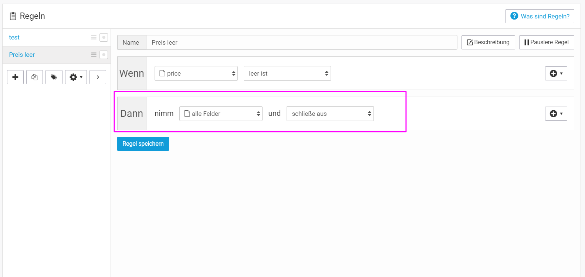Edit the rule Name input field

pos(302,42)
